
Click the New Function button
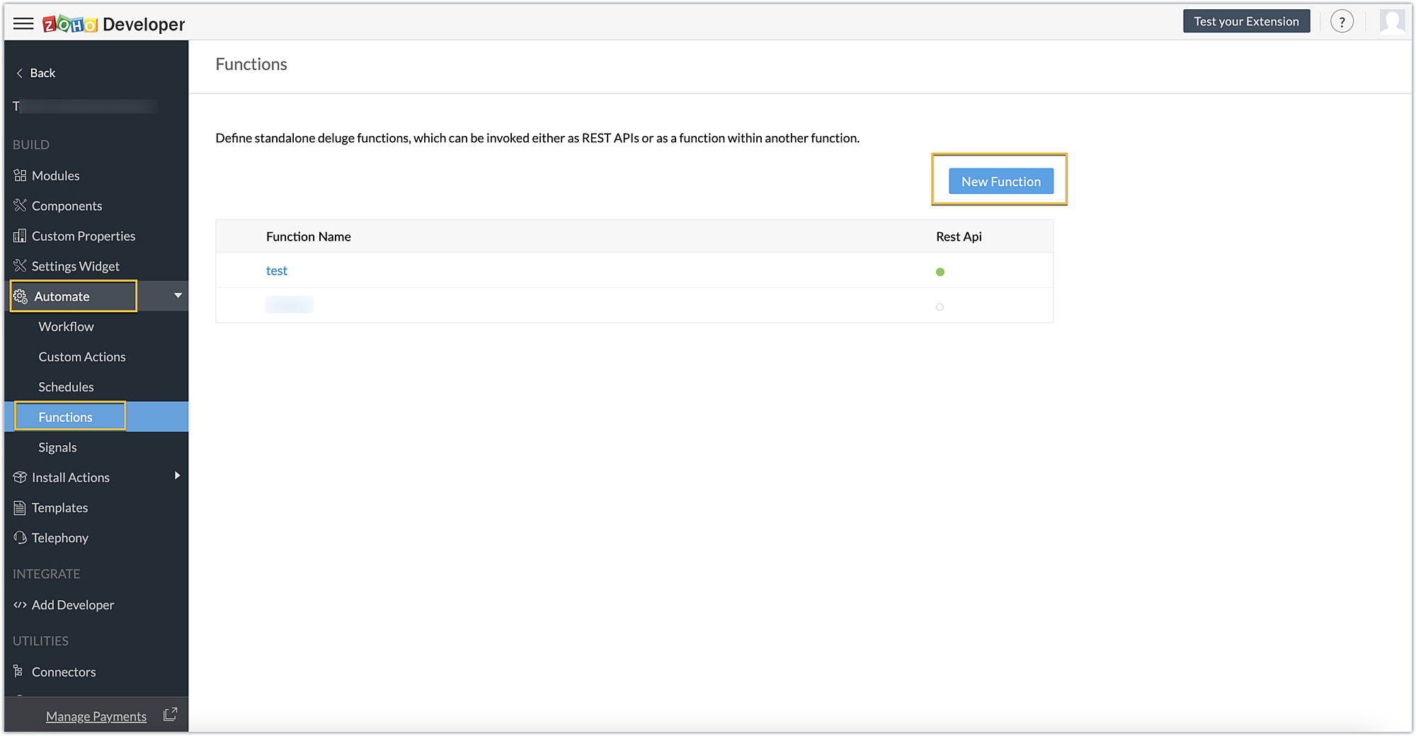[x=1001, y=181]
